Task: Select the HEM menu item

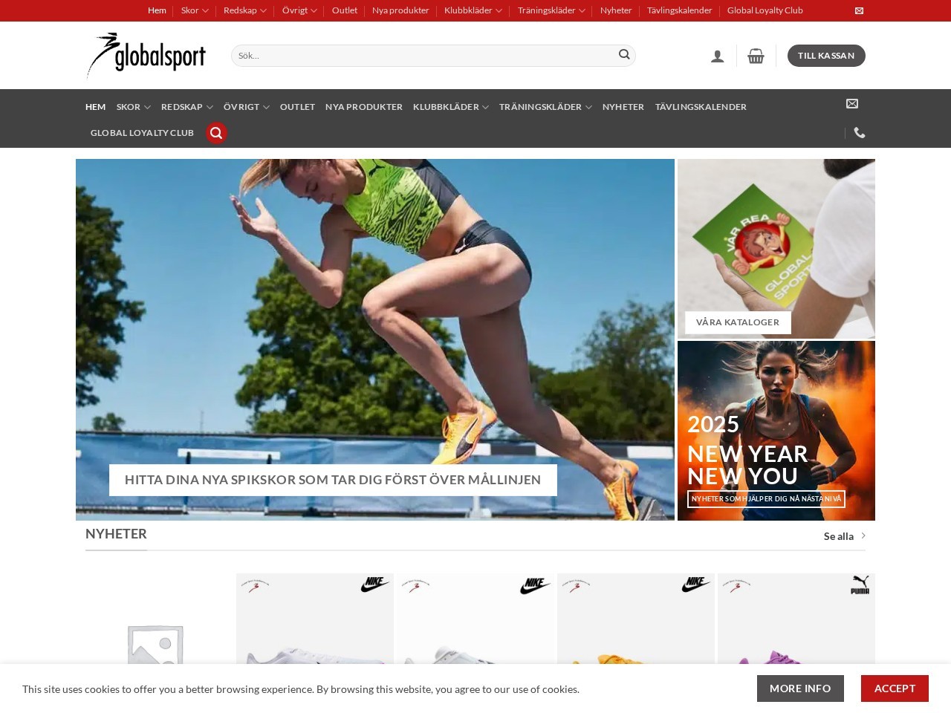Action: (95, 107)
